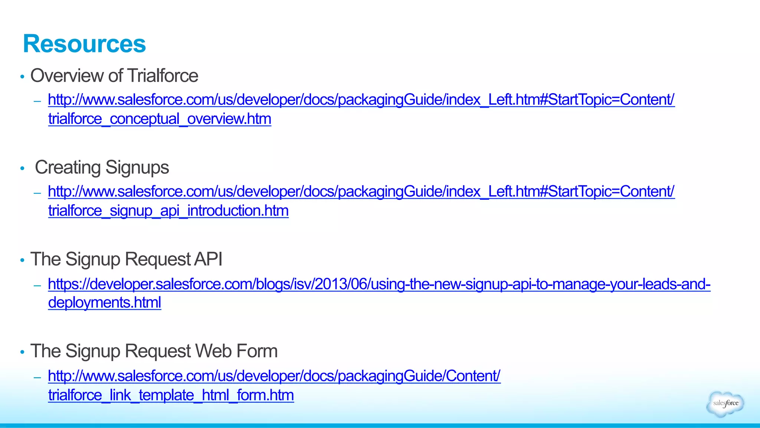This screenshot has width=760, height=428.
Task: Open the trialforce_signup_api_introduction.htm link
Action: (x=361, y=201)
